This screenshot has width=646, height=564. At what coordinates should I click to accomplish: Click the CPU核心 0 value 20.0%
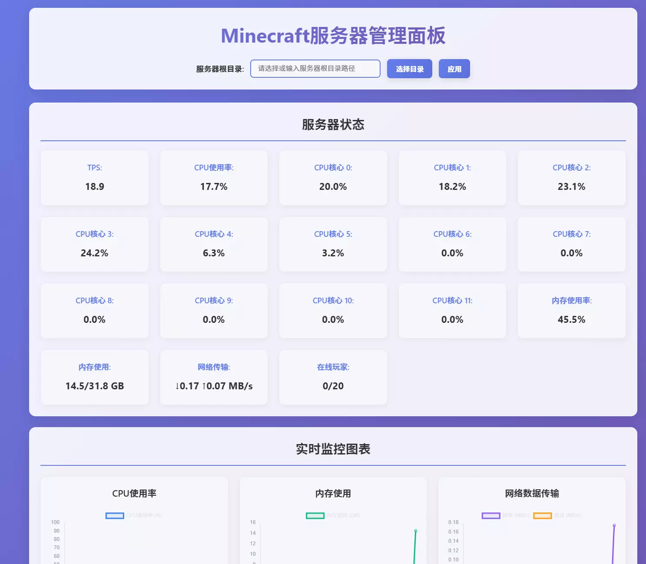pyautogui.click(x=333, y=186)
